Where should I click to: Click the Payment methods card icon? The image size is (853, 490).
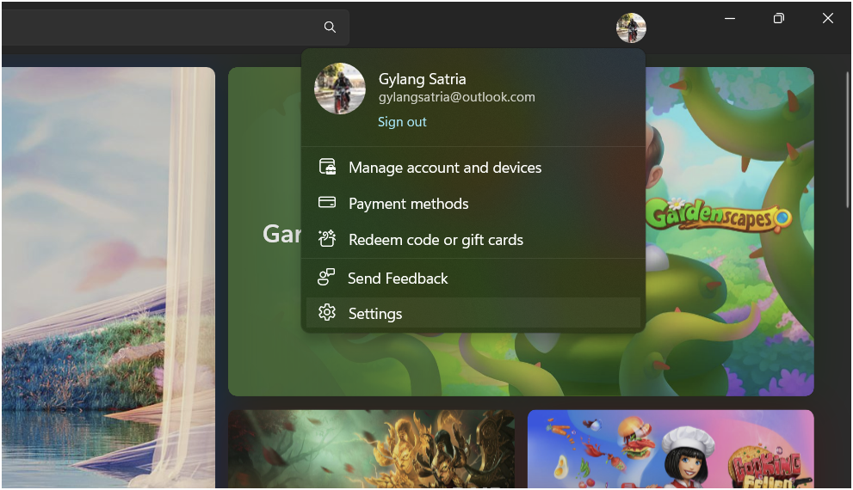(327, 203)
